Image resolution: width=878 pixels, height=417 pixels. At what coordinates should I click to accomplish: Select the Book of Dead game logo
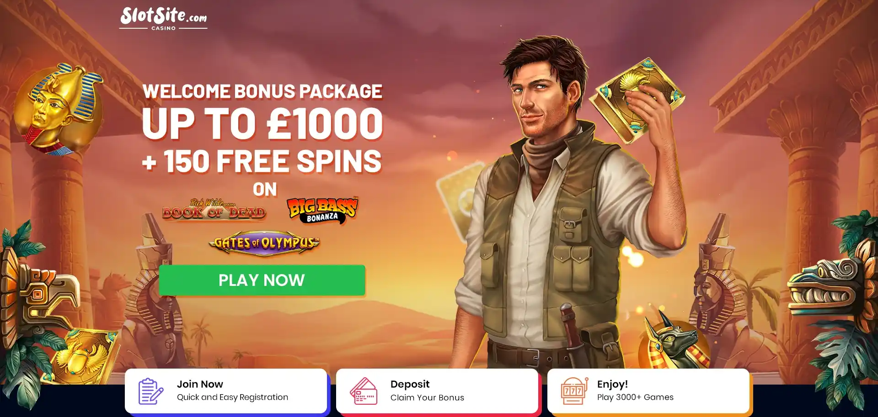pyautogui.click(x=214, y=210)
